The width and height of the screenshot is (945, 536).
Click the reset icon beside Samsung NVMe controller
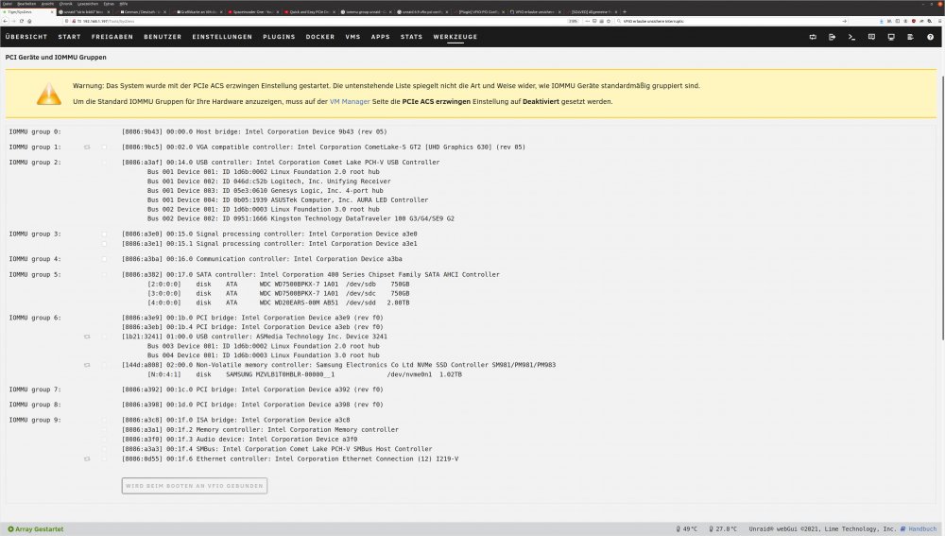[87, 365]
